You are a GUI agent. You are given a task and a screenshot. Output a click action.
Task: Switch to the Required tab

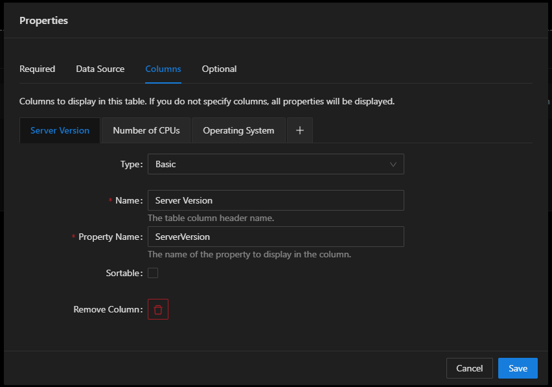point(37,69)
